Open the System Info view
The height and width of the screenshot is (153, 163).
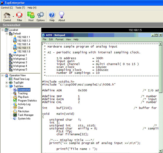24,119
